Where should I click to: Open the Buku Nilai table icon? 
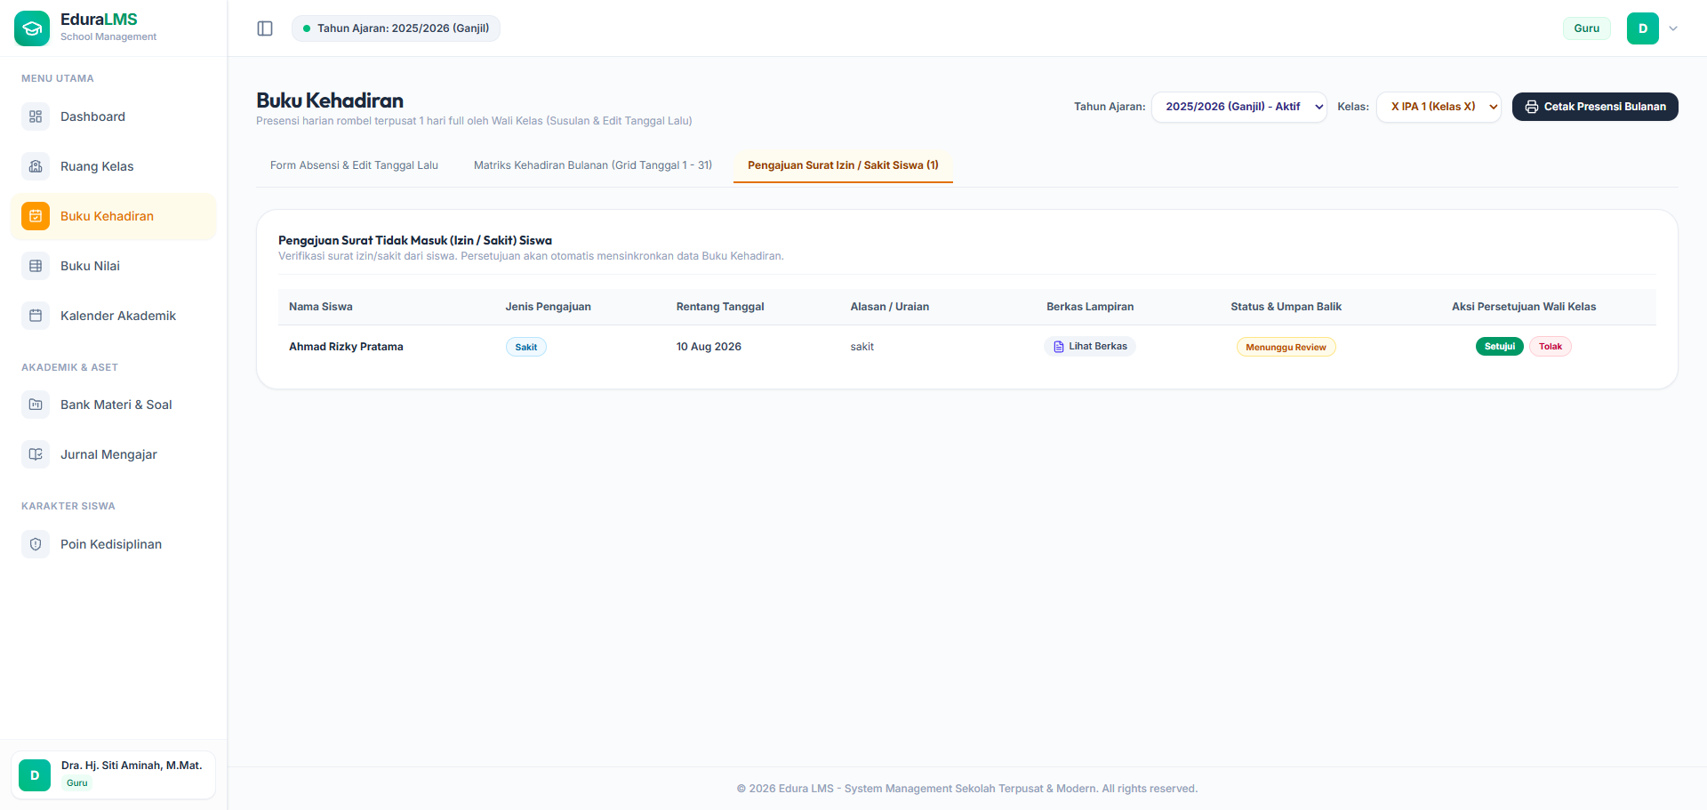[x=36, y=266]
